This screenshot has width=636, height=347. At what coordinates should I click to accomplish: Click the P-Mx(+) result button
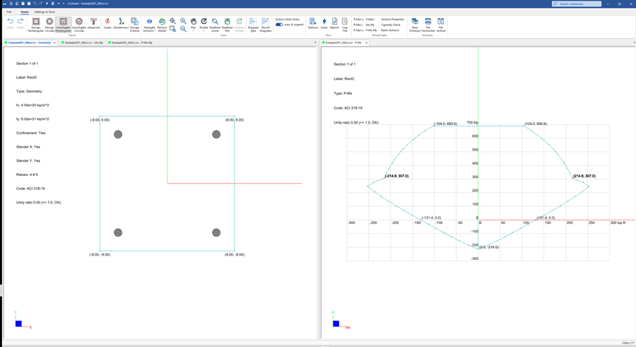click(x=358, y=20)
